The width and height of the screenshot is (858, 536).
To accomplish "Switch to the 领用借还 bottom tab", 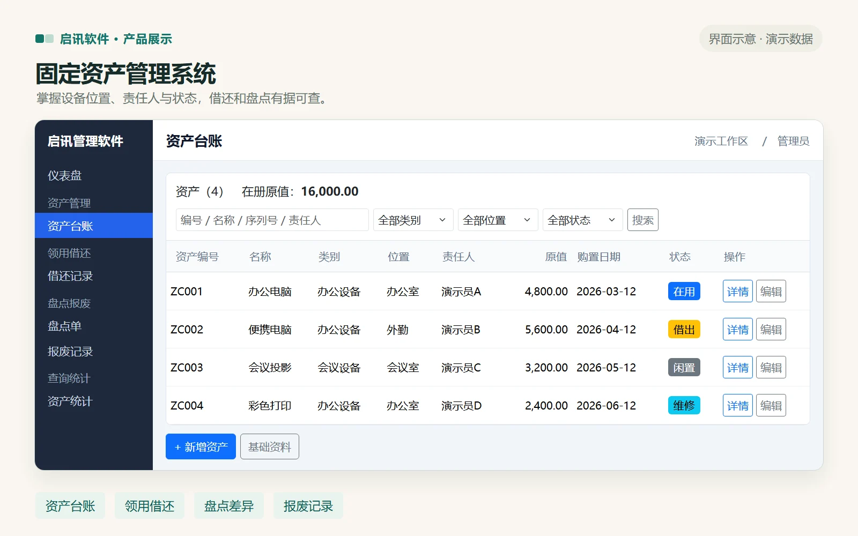I will (150, 505).
